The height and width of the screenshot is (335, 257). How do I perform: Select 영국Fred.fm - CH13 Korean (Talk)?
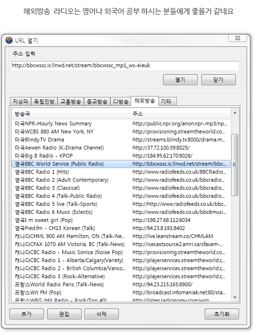(x=121, y=228)
